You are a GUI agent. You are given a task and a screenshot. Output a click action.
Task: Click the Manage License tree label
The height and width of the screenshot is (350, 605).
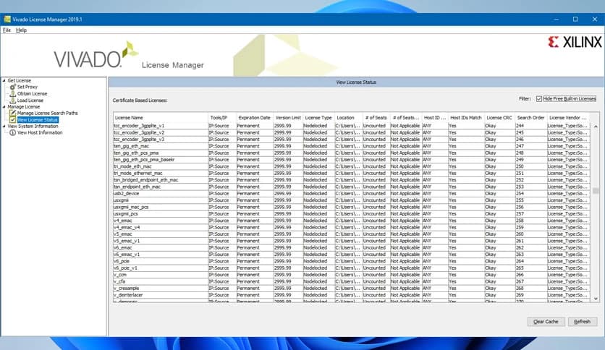24,107
